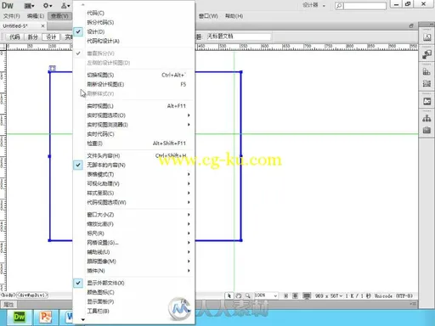
Task: Open the 编辑(E) menu
Action: click(x=36, y=16)
